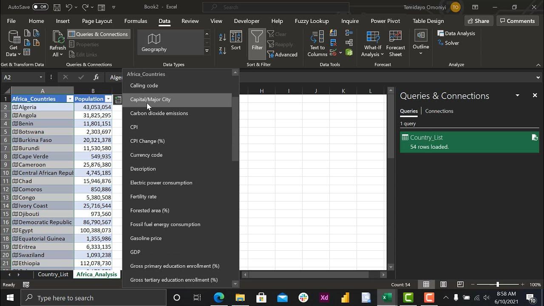Image resolution: width=544 pixels, height=306 pixels.
Task: Click the Advanced filter button
Action: tap(283, 54)
